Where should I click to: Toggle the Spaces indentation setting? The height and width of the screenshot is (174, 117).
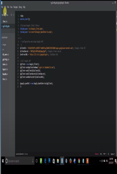click(x=113, y=154)
